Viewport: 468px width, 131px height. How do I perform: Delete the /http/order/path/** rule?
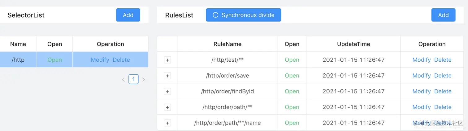pyautogui.click(x=443, y=107)
